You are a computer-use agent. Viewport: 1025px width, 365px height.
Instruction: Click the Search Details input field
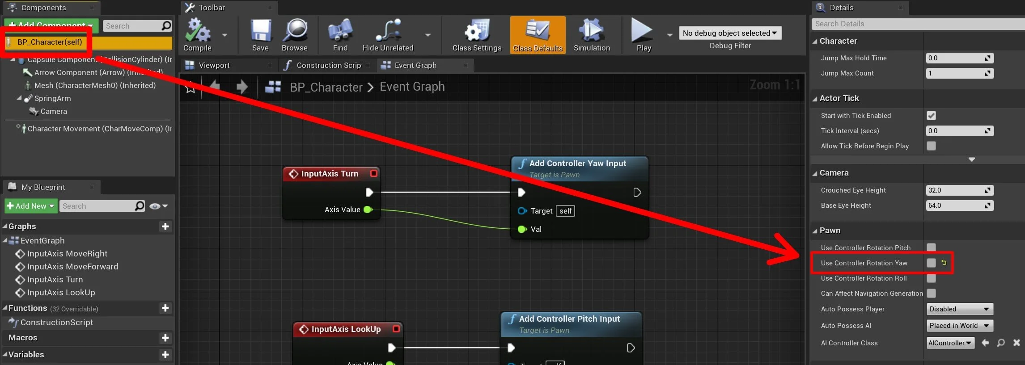917,24
